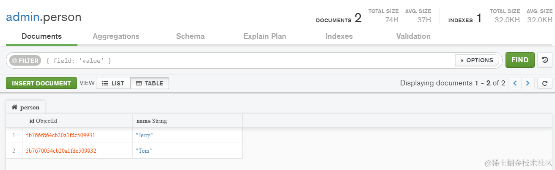Screen dimensions: 555x170
Task: Go to the Validation tab
Action: 413,36
